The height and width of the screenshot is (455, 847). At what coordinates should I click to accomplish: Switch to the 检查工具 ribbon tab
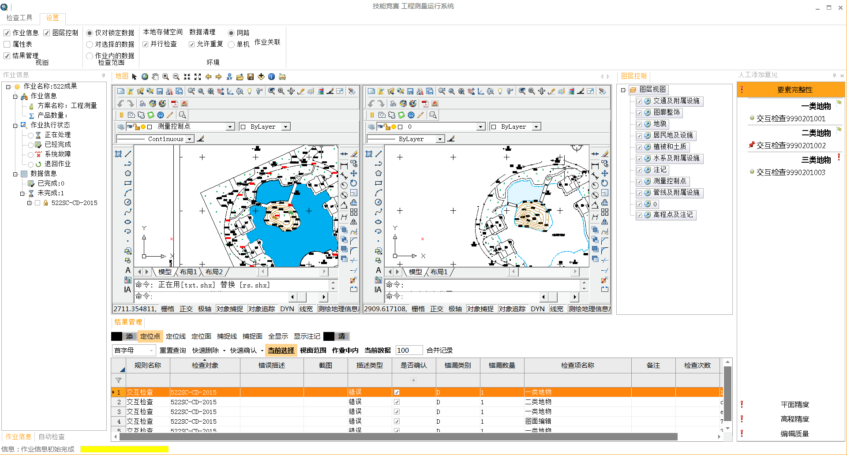[x=19, y=18]
